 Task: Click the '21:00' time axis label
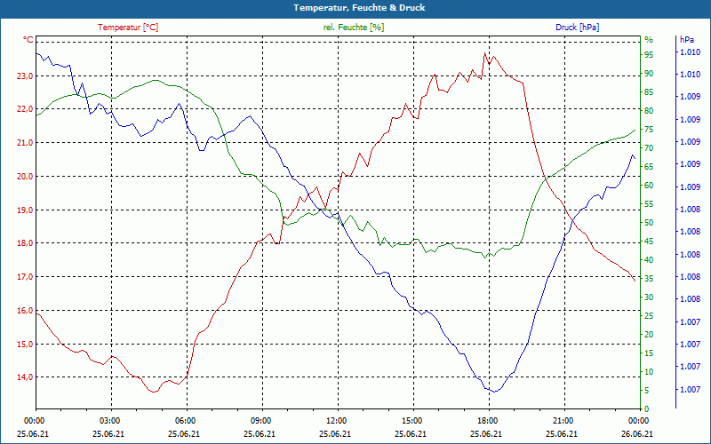(x=563, y=420)
